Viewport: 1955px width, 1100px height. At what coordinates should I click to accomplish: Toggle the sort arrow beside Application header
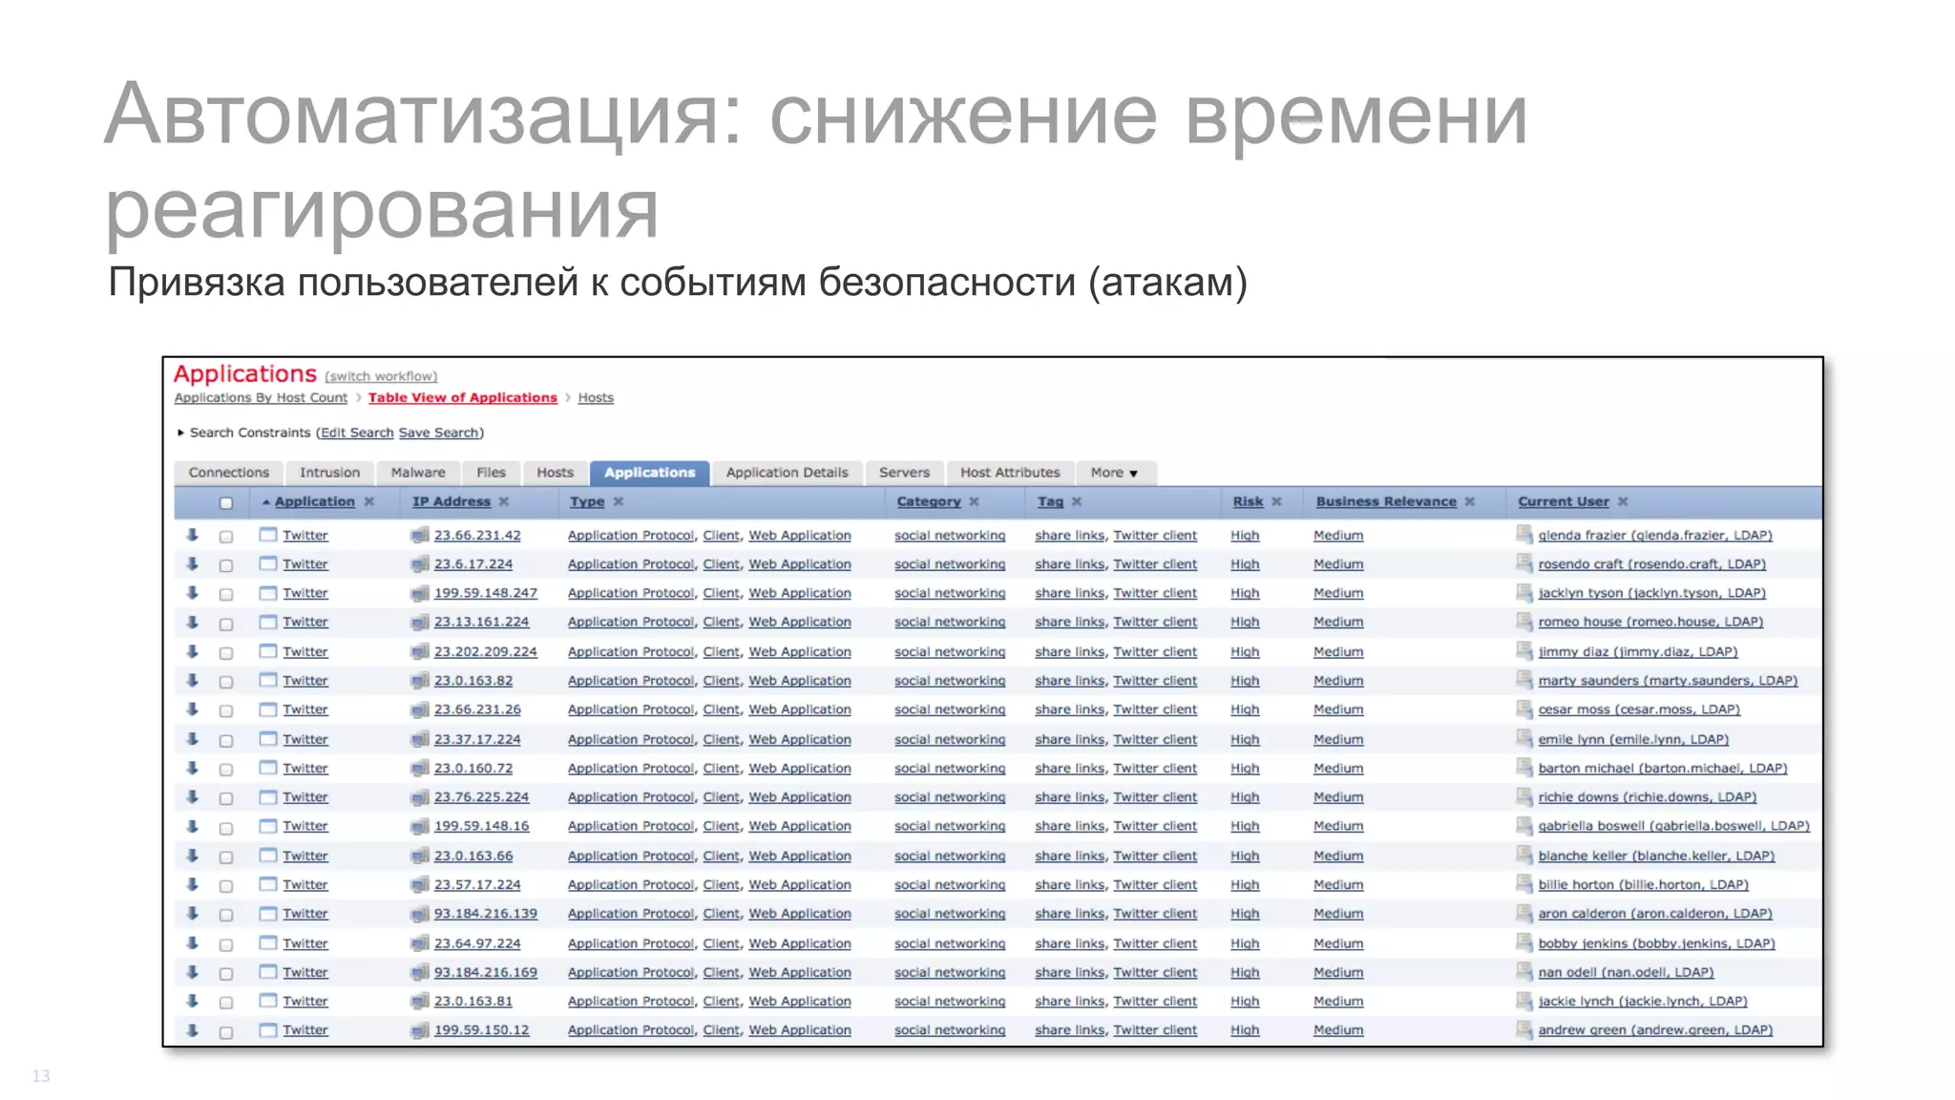coord(266,501)
